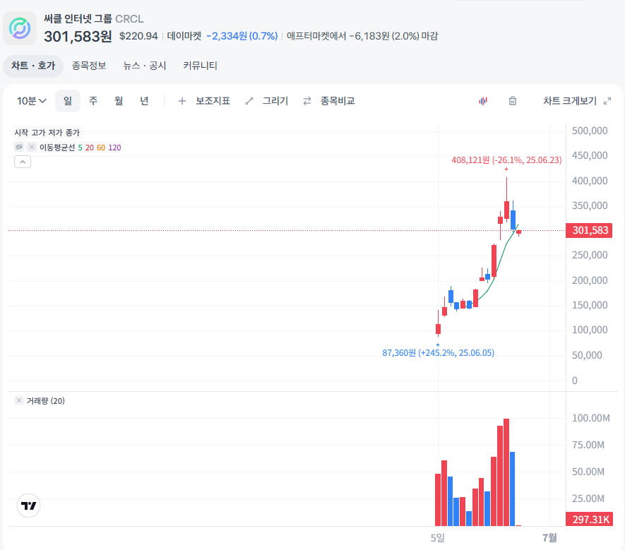Open the 뉴스 · 공시 tab
Screen dimensions: 625x550
[145, 66]
